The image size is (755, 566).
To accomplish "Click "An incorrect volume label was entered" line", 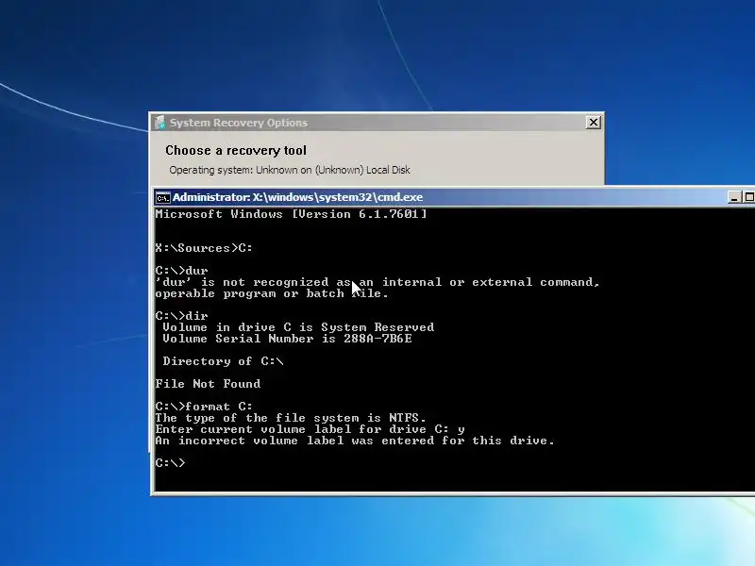I will tap(355, 441).
